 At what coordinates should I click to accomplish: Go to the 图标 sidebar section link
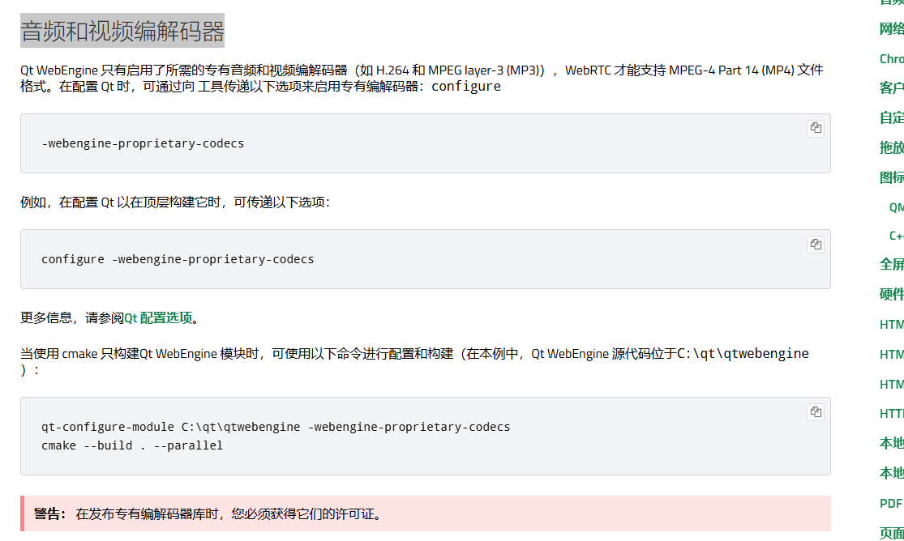891,177
